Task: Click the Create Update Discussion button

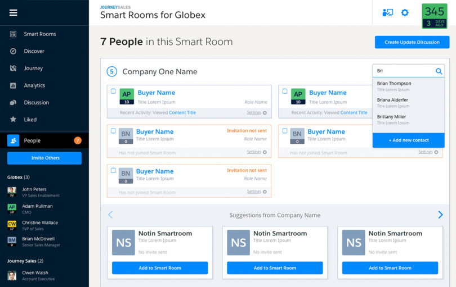Action: [412, 42]
